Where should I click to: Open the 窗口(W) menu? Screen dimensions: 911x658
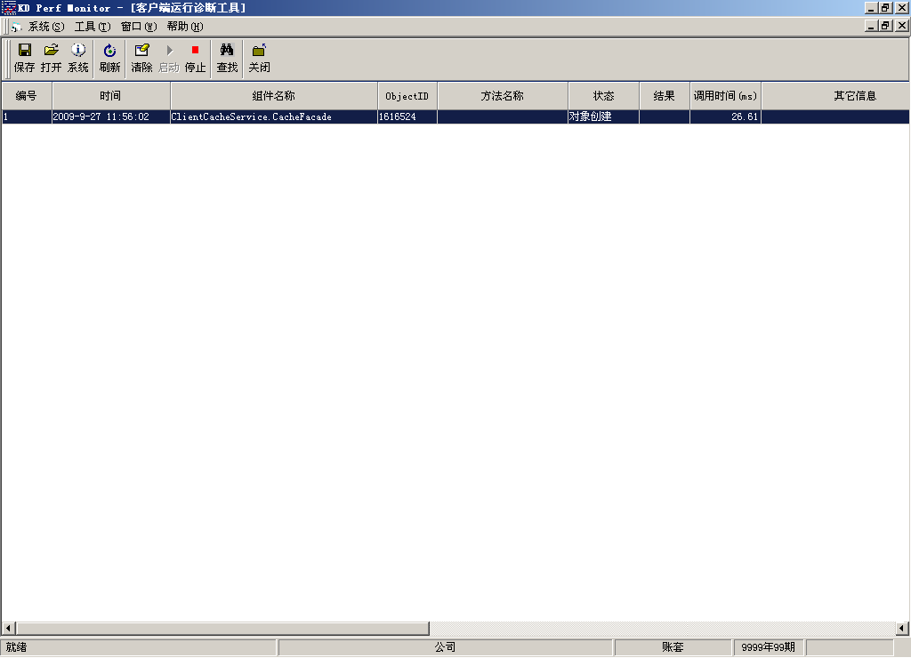(x=138, y=27)
